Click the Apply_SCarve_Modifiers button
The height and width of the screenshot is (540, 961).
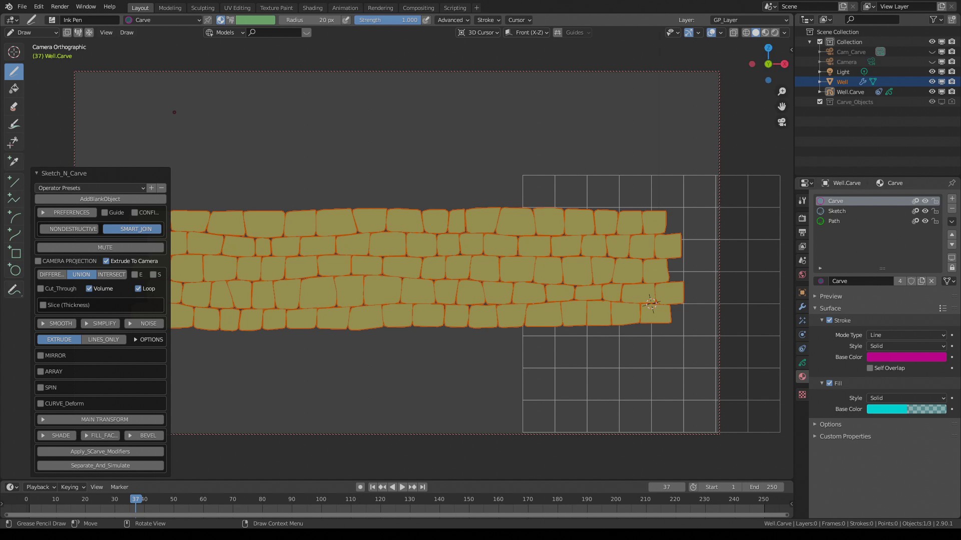click(x=100, y=451)
